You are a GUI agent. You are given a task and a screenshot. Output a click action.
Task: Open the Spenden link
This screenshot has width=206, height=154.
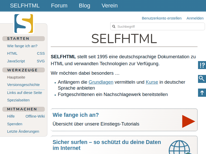[x=15, y=124]
